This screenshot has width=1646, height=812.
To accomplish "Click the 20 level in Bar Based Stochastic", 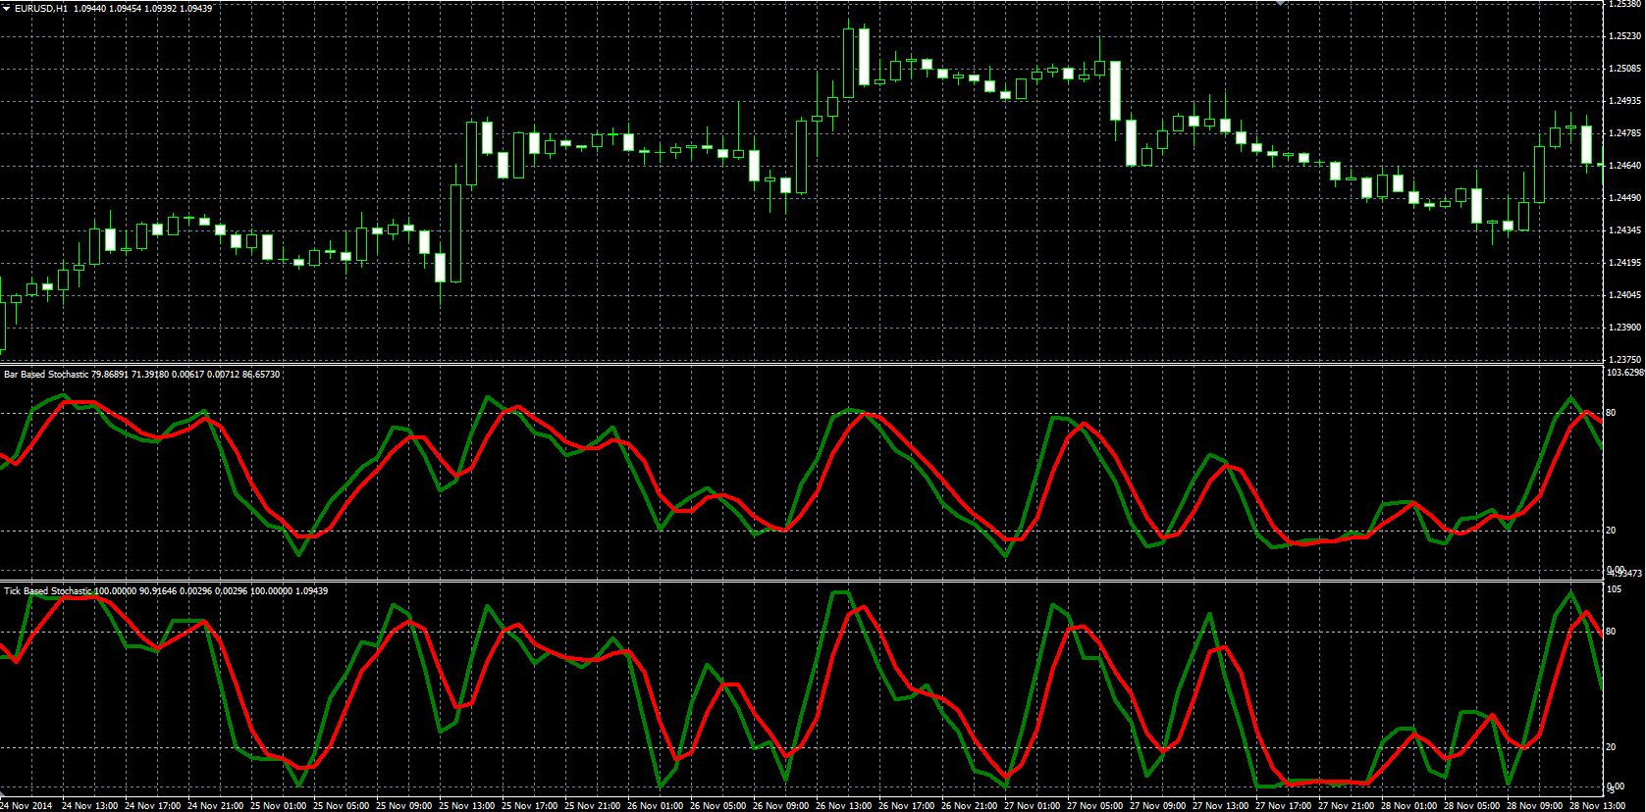I will pos(1611,531).
